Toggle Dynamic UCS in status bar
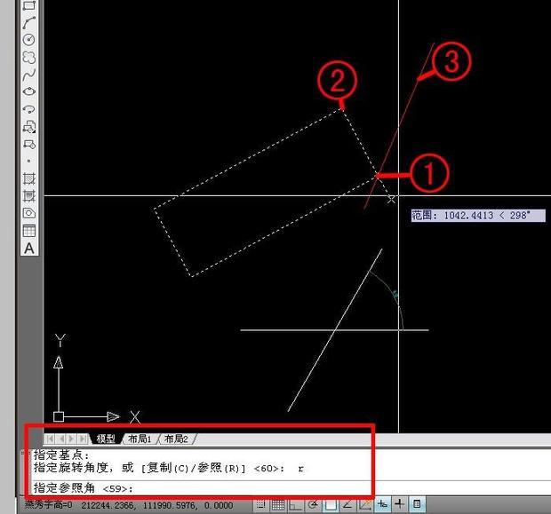 click(x=364, y=505)
